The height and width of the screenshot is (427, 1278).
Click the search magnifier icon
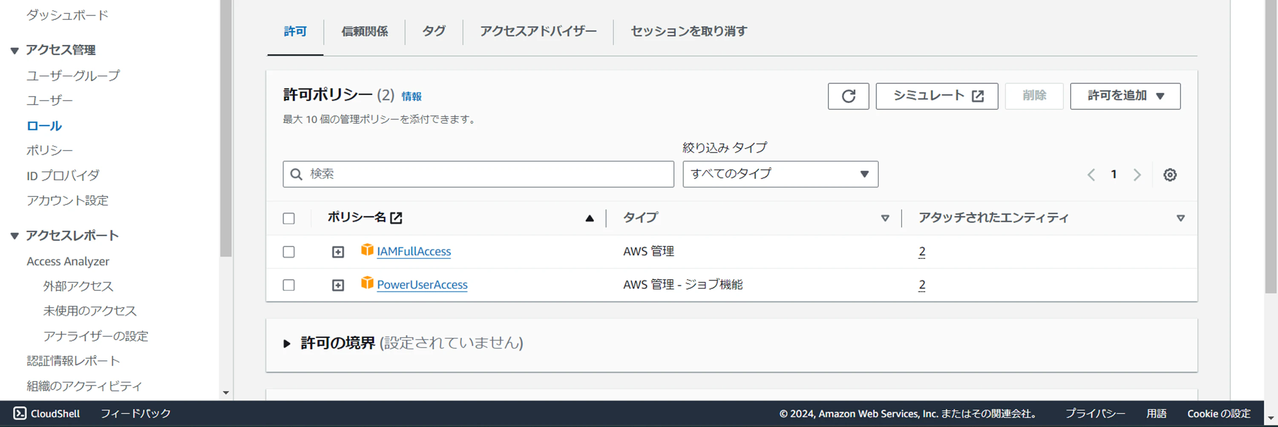pos(296,174)
